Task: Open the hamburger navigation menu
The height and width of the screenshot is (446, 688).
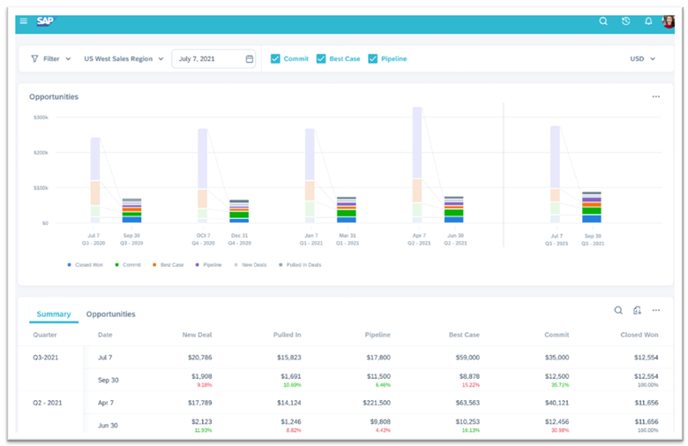Action: [24, 21]
